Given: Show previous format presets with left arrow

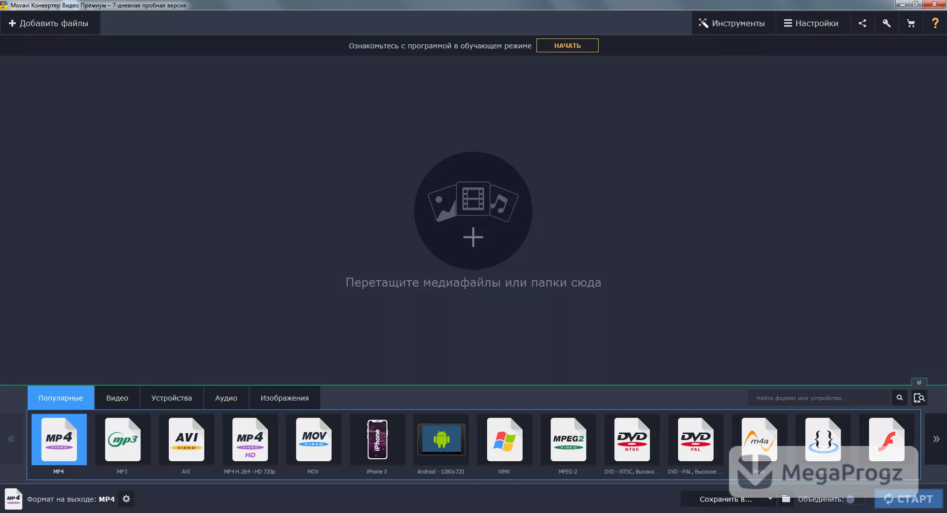Looking at the screenshot, I should click(11, 439).
